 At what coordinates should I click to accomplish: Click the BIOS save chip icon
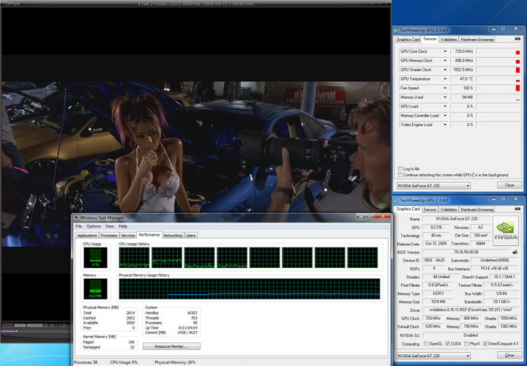515,252
